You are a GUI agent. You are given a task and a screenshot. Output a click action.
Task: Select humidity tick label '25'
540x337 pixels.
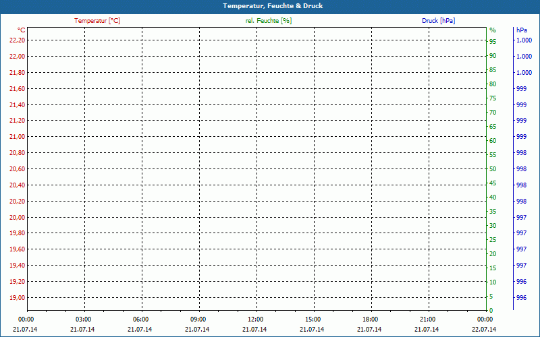[493, 240]
